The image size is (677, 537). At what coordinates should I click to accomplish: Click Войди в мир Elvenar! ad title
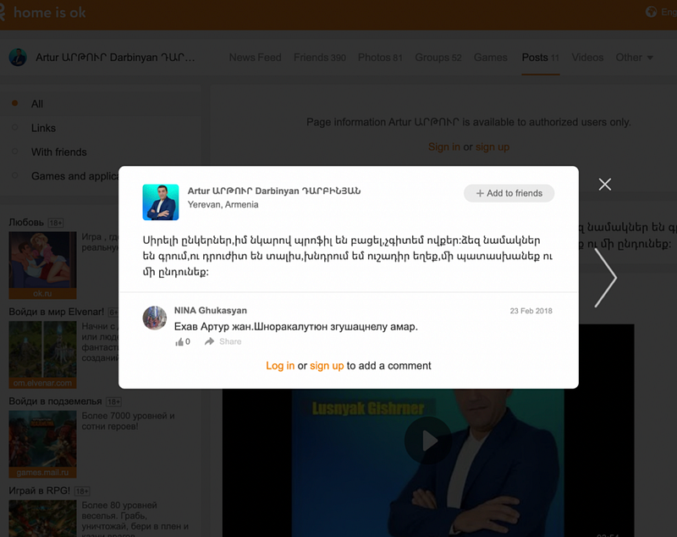click(x=56, y=312)
